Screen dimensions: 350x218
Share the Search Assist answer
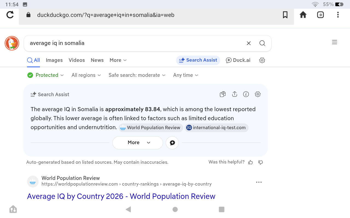pyautogui.click(x=234, y=94)
